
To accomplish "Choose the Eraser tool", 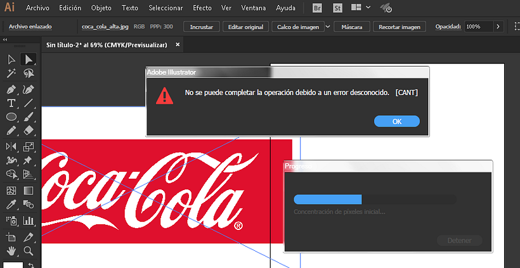I will pyautogui.click(x=29, y=130).
